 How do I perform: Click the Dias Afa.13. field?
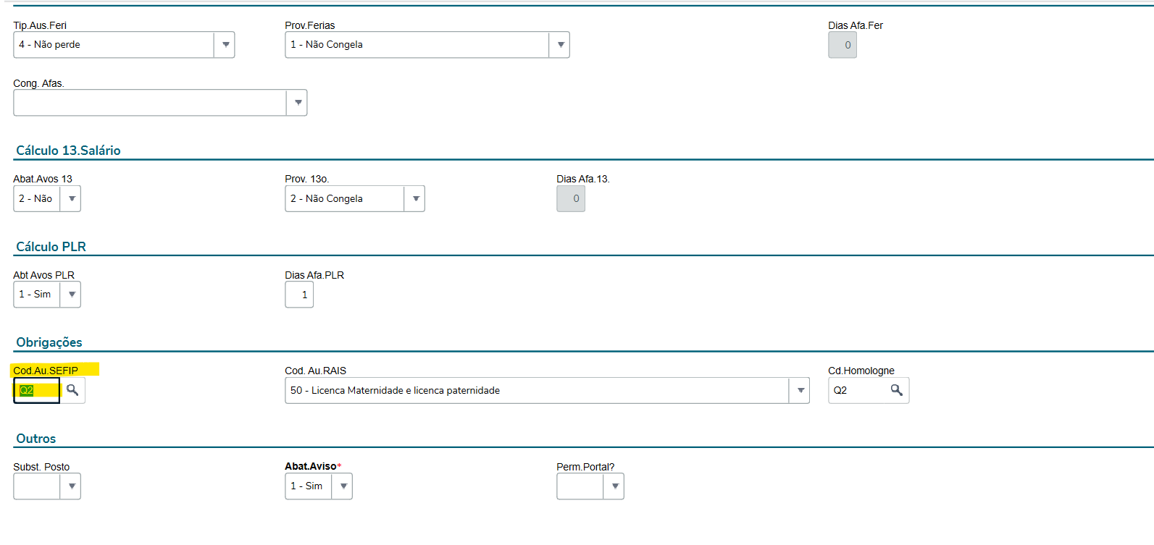point(571,198)
